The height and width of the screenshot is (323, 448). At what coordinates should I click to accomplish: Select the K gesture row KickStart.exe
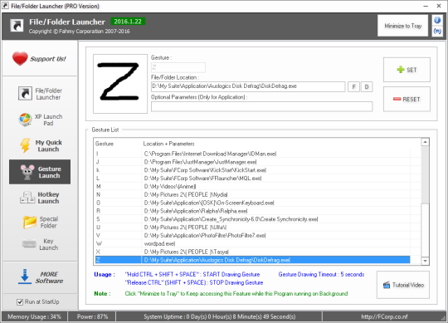[x=252, y=170]
